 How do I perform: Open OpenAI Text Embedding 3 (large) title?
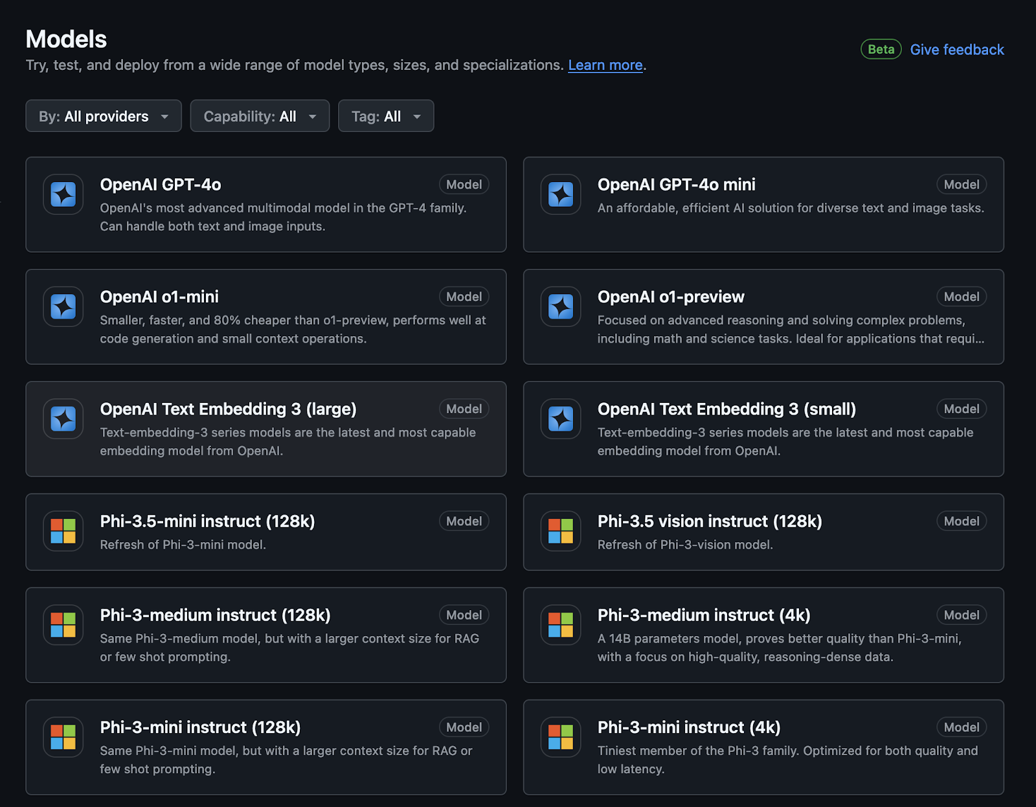click(229, 409)
